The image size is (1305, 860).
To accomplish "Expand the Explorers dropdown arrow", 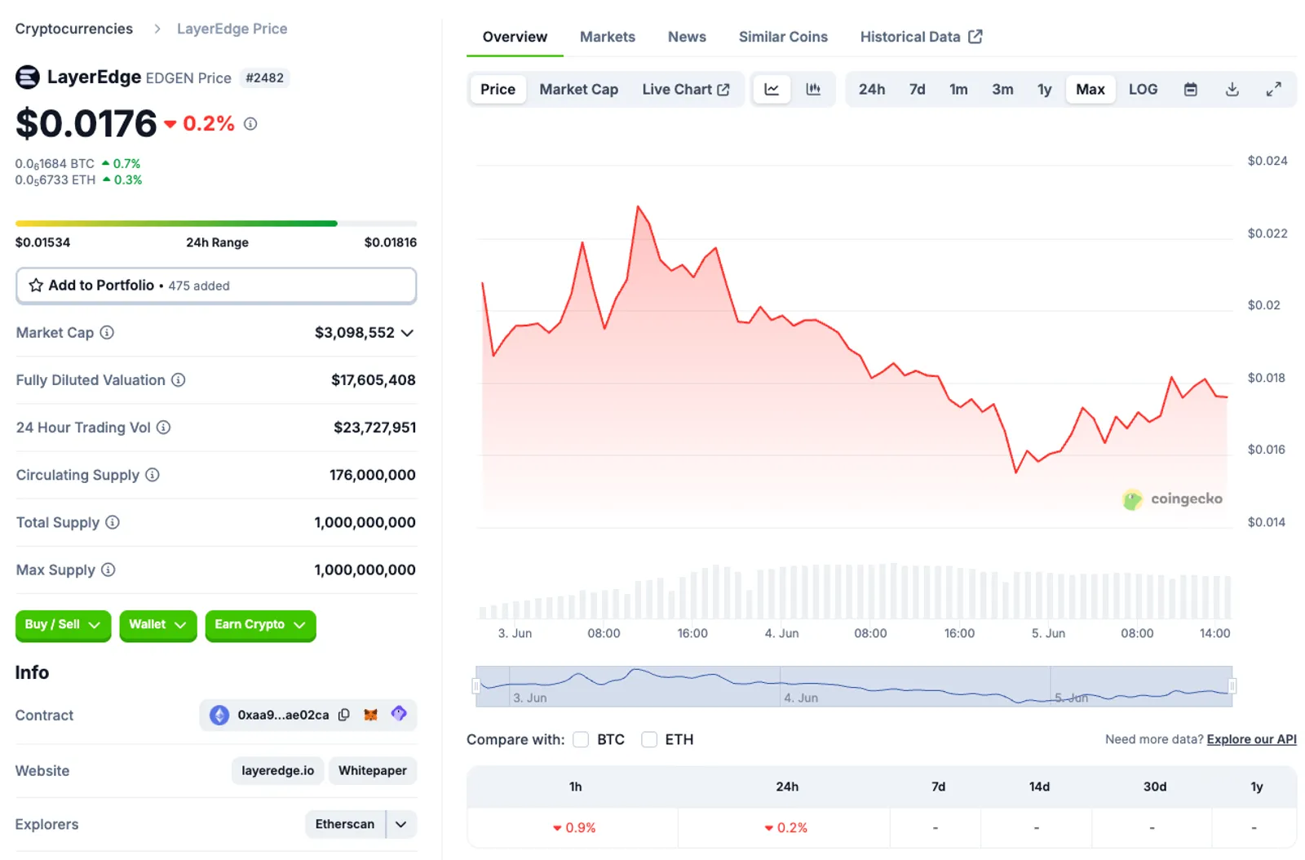I will (401, 824).
